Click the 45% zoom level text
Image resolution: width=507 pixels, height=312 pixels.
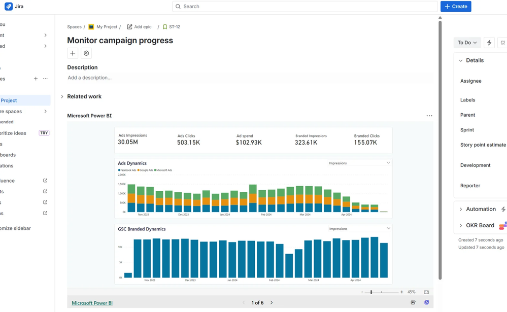click(x=411, y=292)
